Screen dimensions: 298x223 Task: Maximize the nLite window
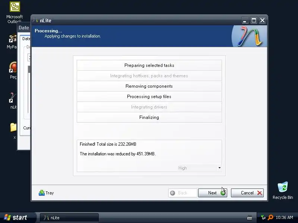coord(254,20)
